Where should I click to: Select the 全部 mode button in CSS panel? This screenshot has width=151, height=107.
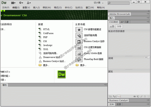[x=112, y=26]
